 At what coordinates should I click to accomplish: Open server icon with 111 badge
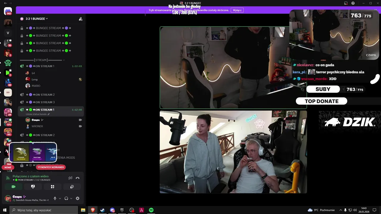pyautogui.click(x=8, y=132)
